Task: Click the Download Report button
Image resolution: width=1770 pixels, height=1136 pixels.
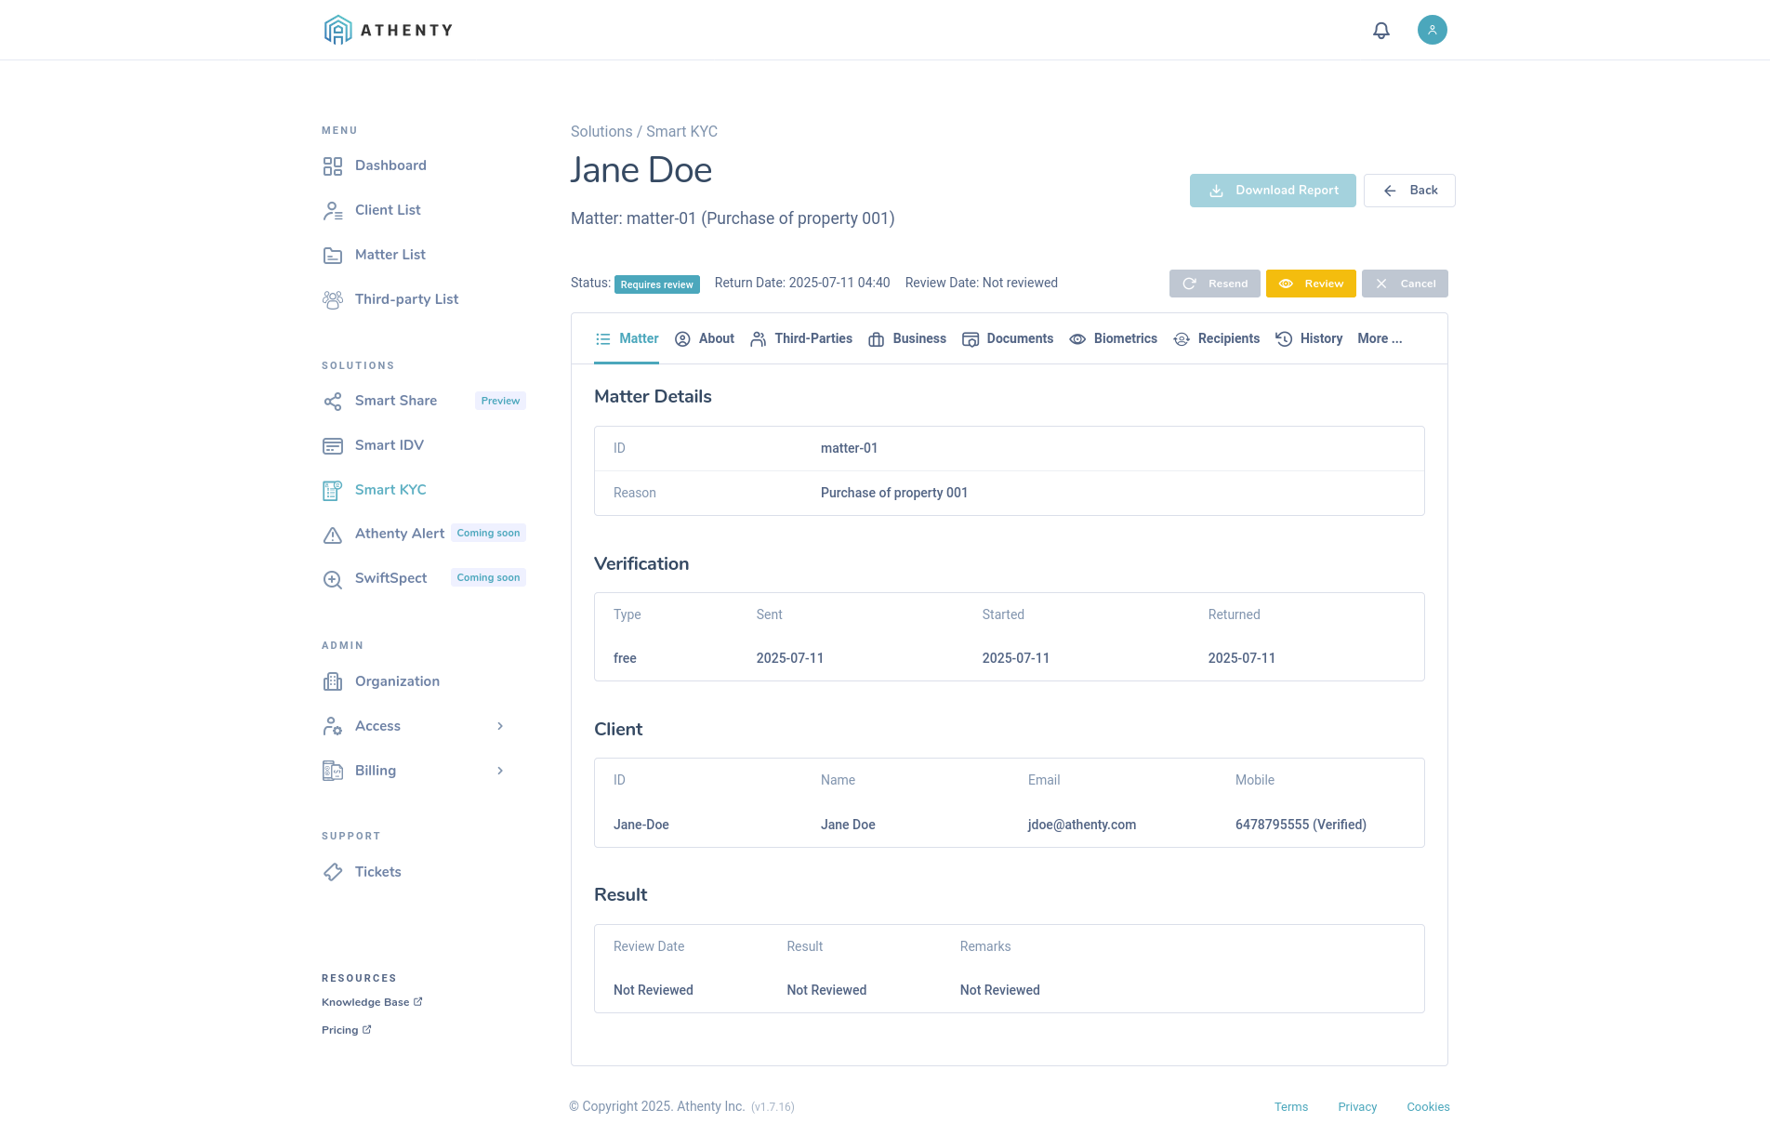Action: tap(1273, 191)
